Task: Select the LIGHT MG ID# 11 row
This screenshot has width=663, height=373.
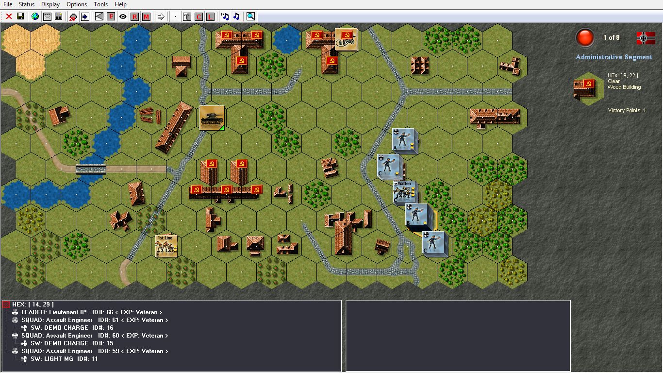Action: (64, 359)
